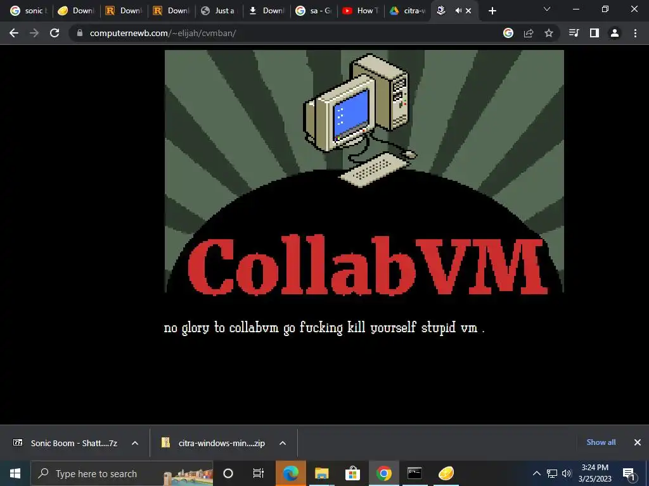
Task: Open the Chrome profile menu
Action: click(615, 33)
